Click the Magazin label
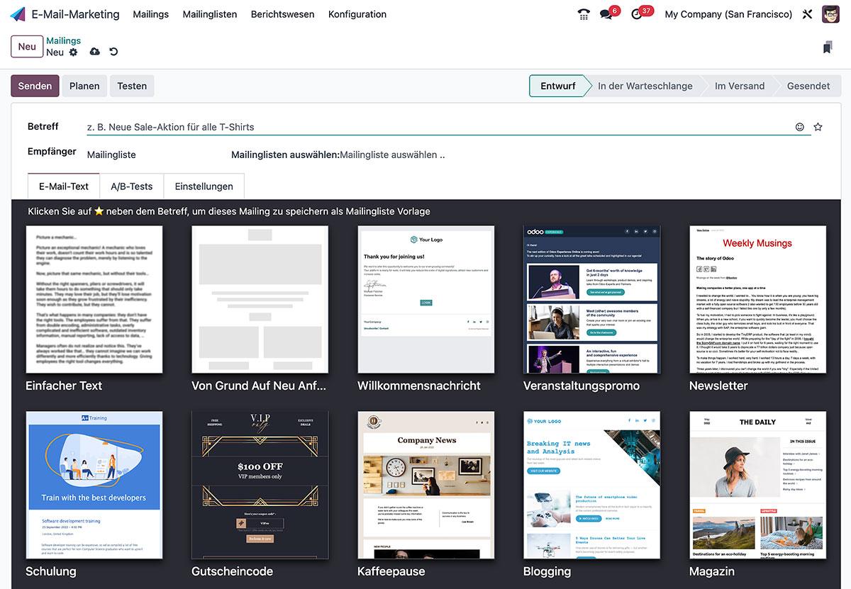The image size is (851, 589). [712, 571]
